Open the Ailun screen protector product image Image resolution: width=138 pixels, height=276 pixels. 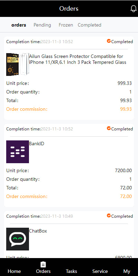18,65
